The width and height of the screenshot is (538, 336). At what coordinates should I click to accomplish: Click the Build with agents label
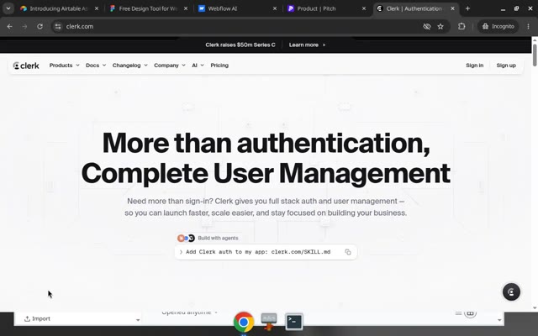tap(218, 238)
